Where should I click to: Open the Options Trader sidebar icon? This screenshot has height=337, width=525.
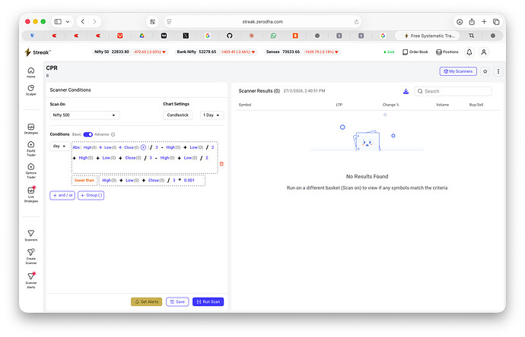click(x=30, y=171)
